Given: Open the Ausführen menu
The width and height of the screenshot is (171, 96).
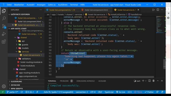Looking at the screenshot, I should click(63, 5).
